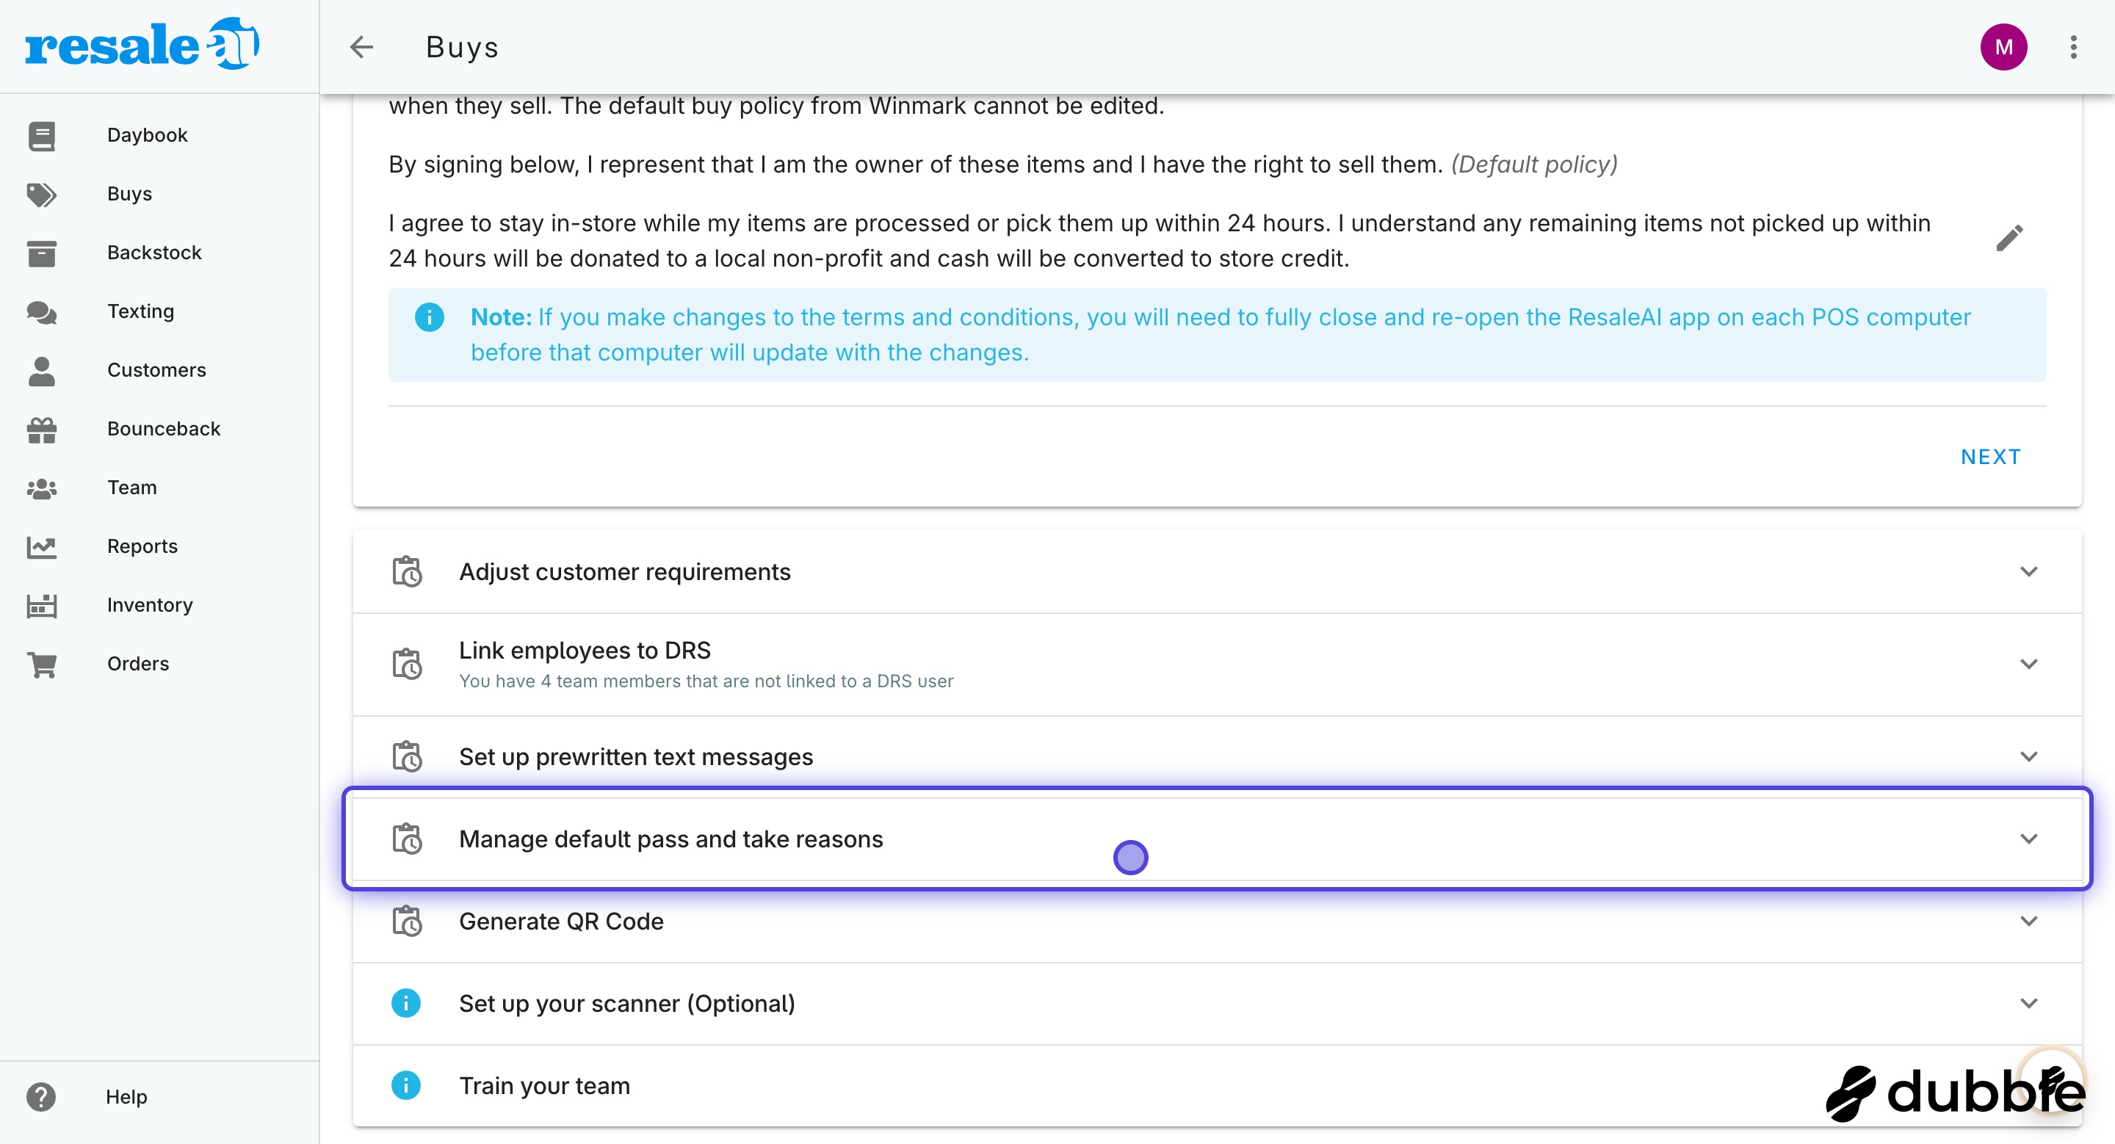Click clipboard icon beside Generate QR Code
The height and width of the screenshot is (1144, 2115).
tap(406, 921)
